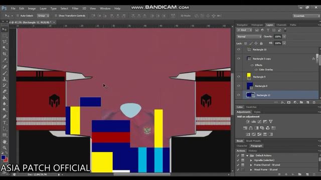Open the Opacity slider dropdown arrow
The image size is (321, 180).
tap(284, 36)
